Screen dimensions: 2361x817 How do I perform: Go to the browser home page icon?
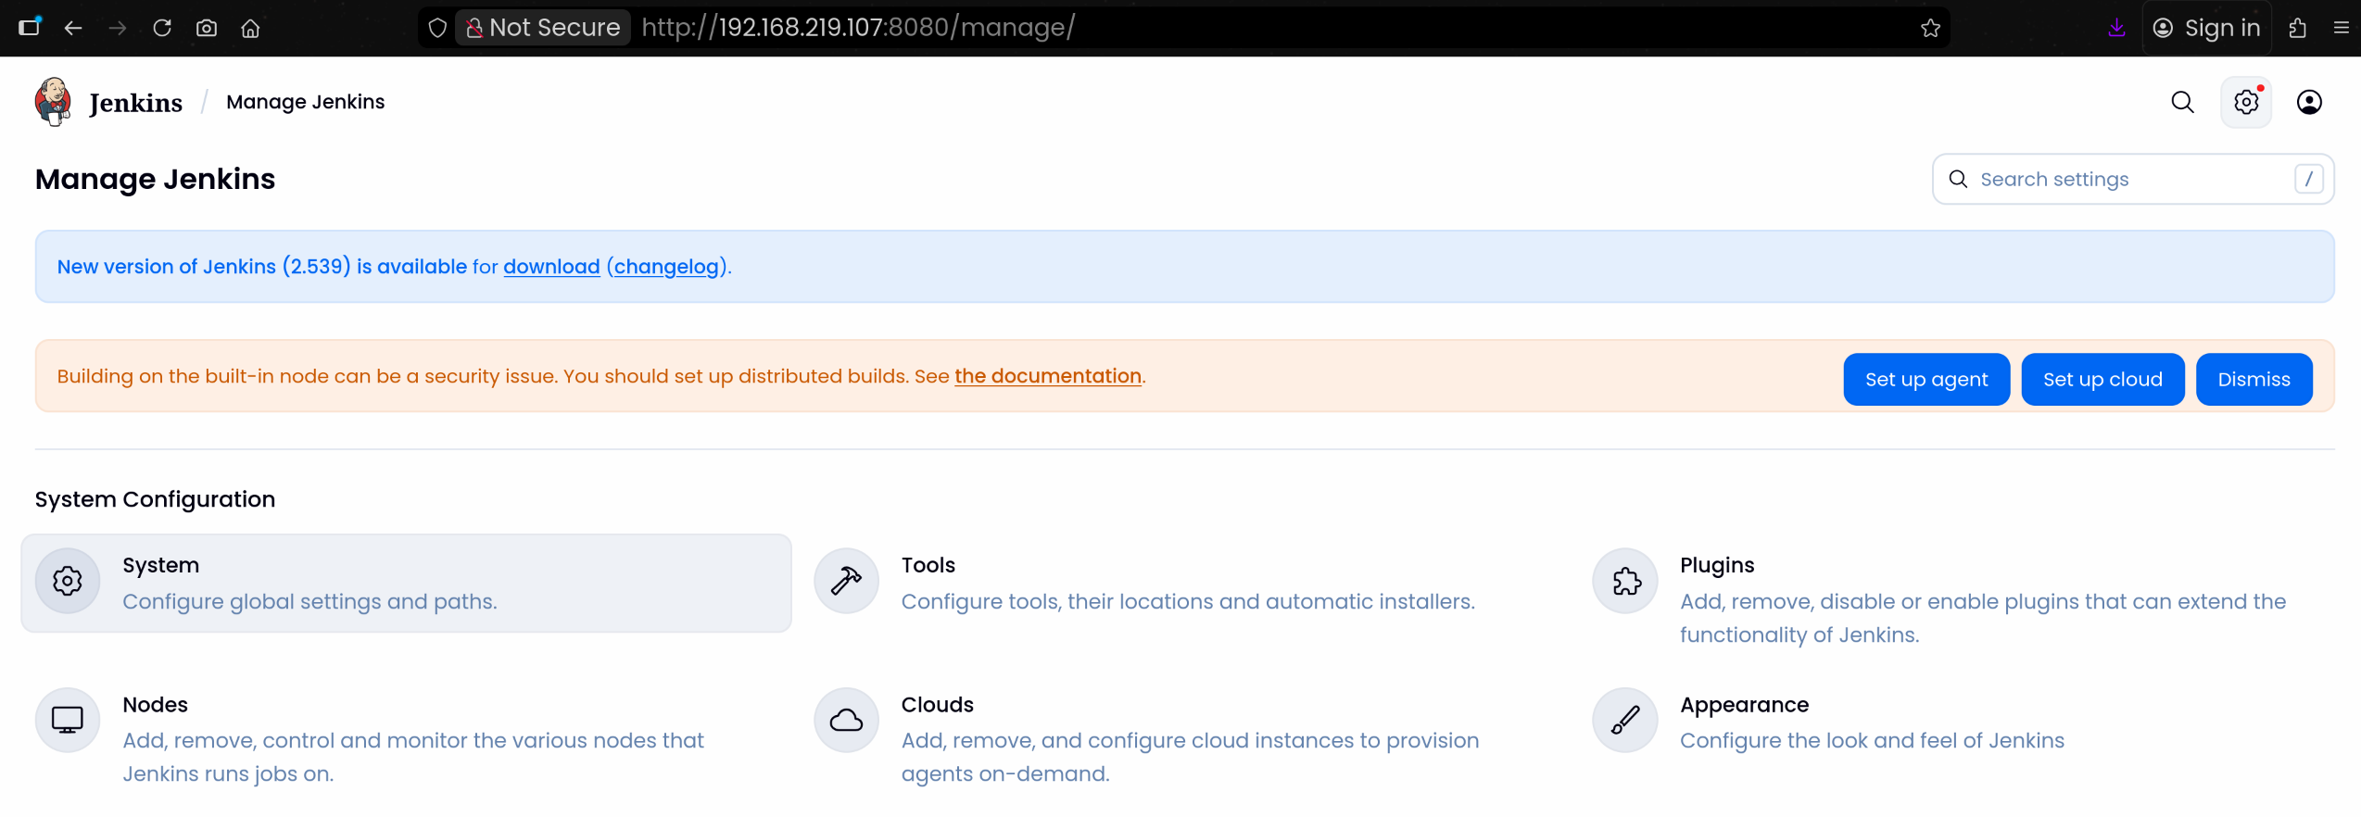coord(250,28)
